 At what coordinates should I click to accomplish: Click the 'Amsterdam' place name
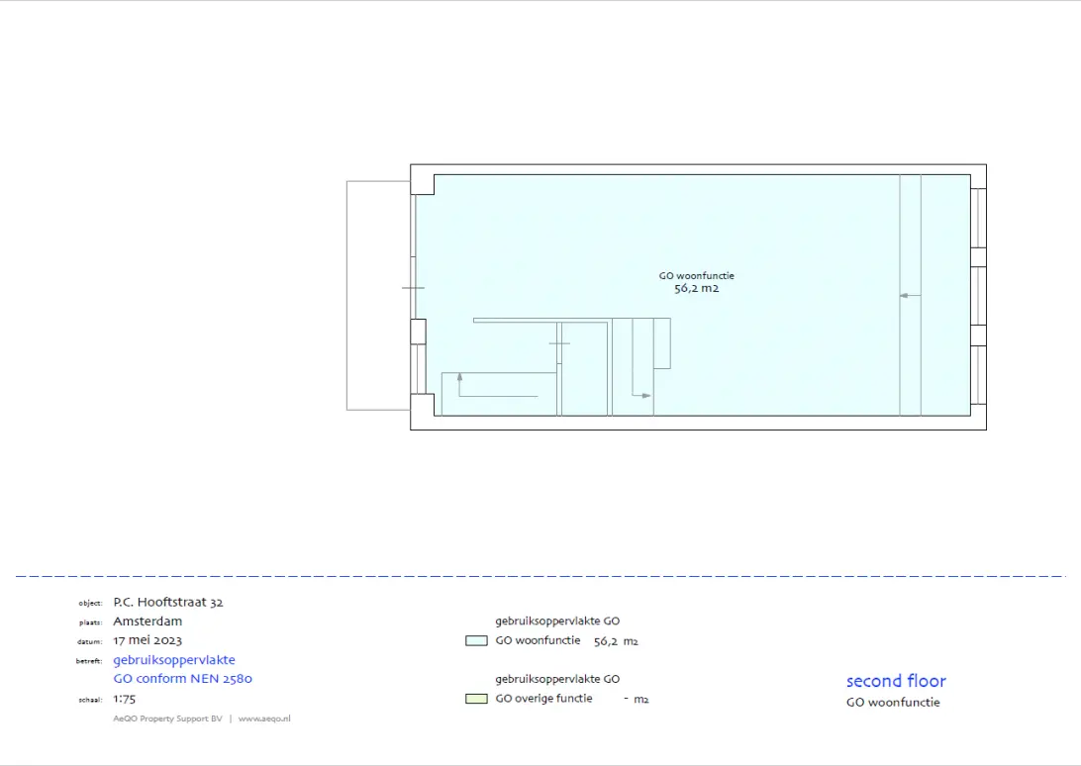(147, 622)
